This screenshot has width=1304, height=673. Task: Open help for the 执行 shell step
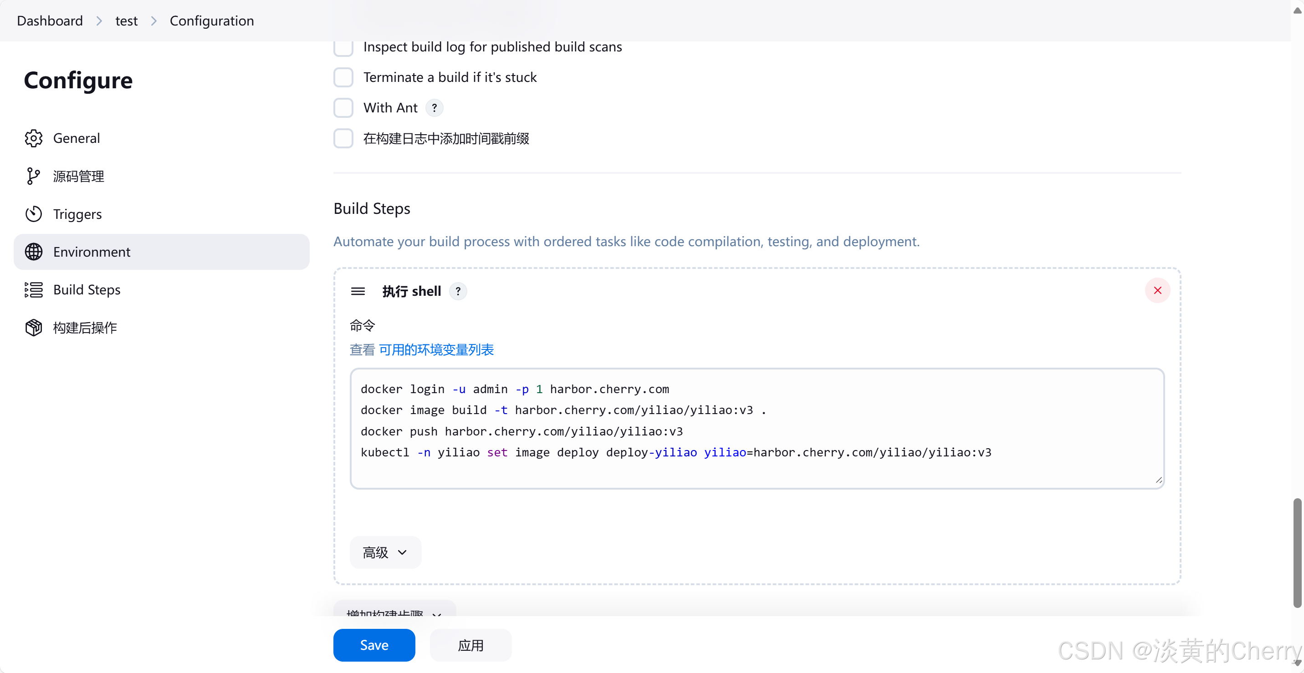[458, 291]
